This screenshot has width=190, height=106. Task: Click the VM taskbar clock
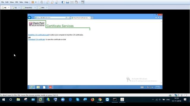(158, 87)
